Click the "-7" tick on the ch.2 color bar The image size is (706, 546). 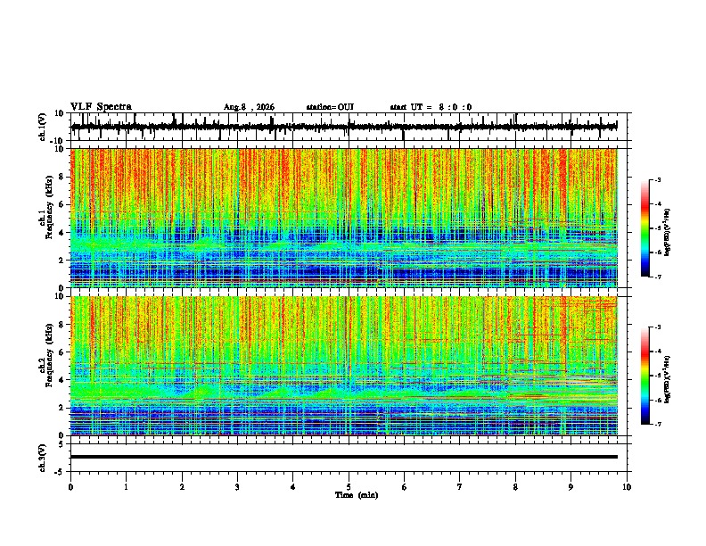[x=657, y=424]
